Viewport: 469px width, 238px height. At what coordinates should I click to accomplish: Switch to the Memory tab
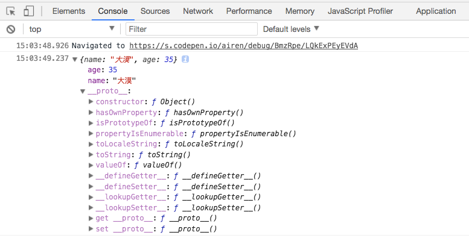pos(300,11)
